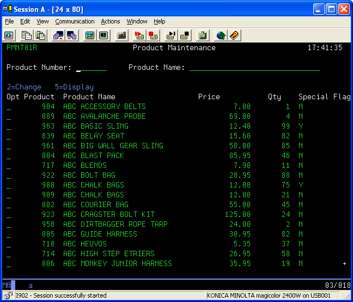353x302 pixels.
Task: Open the Color Mapping icon
Action: [x=104, y=35]
